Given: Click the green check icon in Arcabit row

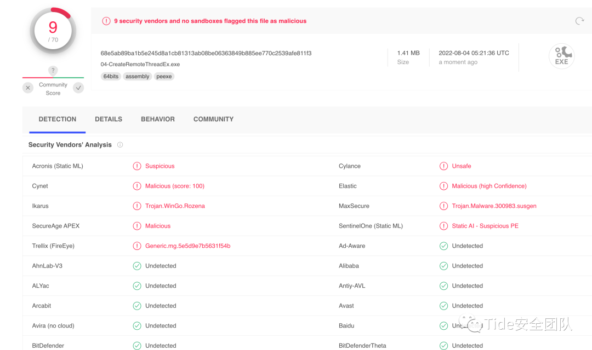Looking at the screenshot, I should pos(137,306).
